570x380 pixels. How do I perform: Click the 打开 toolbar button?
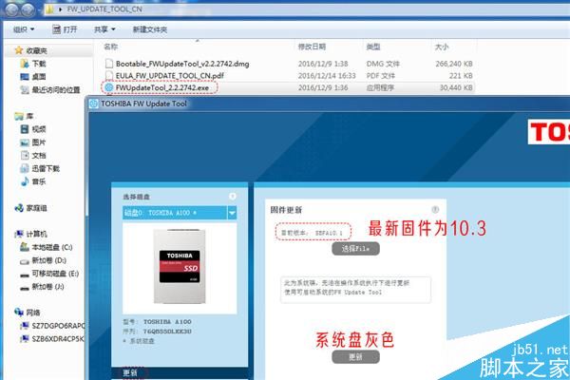point(65,29)
